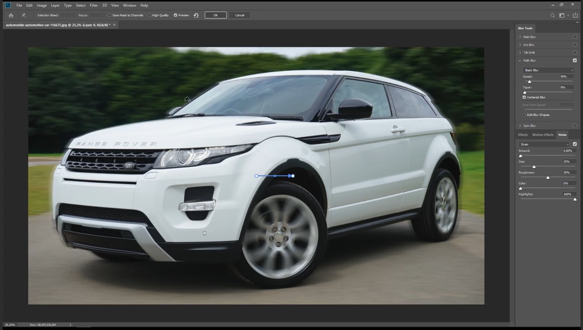Image resolution: width=583 pixels, height=330 pixels.
Task: Switch to the Effects tab
Action: [523, 135]
